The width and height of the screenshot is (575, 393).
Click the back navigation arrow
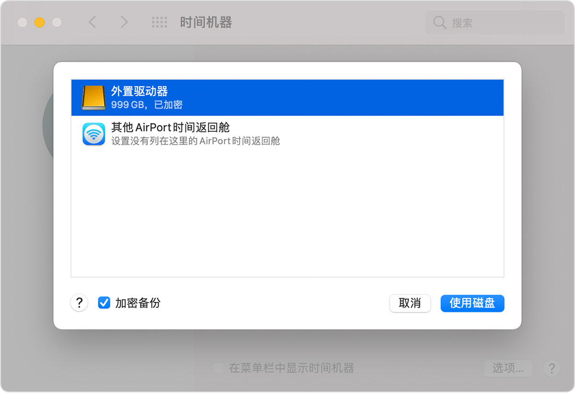[92, 22]
